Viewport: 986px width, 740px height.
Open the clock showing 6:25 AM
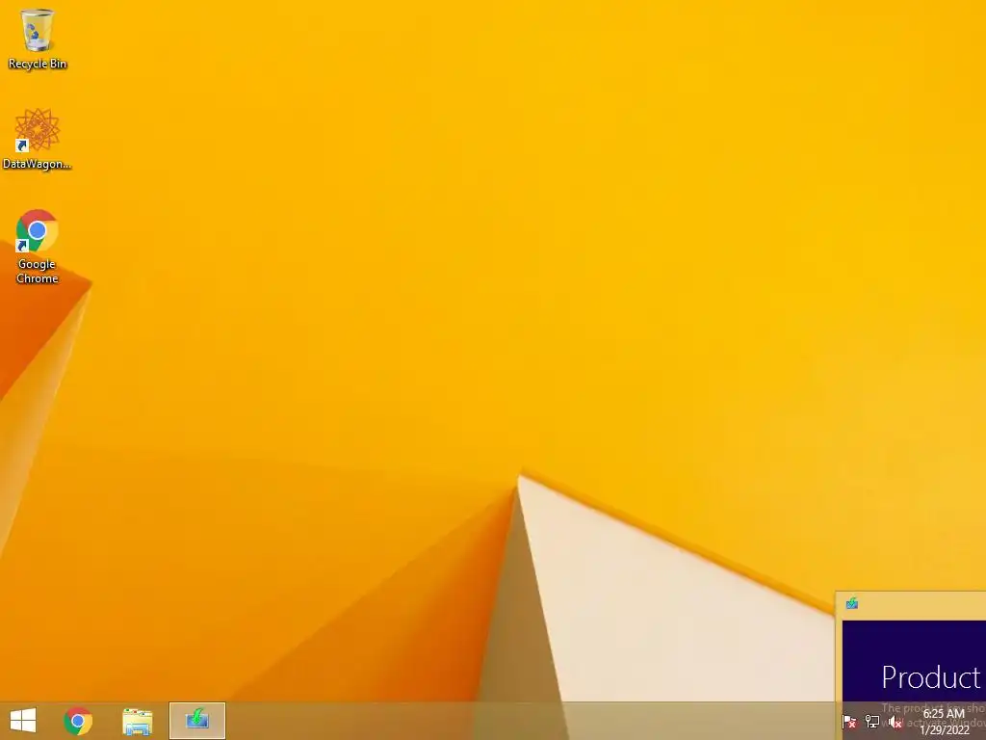944,714
